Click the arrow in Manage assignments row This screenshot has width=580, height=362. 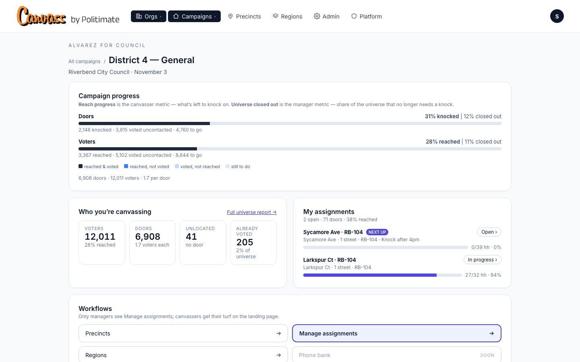[x=491, y=333]
